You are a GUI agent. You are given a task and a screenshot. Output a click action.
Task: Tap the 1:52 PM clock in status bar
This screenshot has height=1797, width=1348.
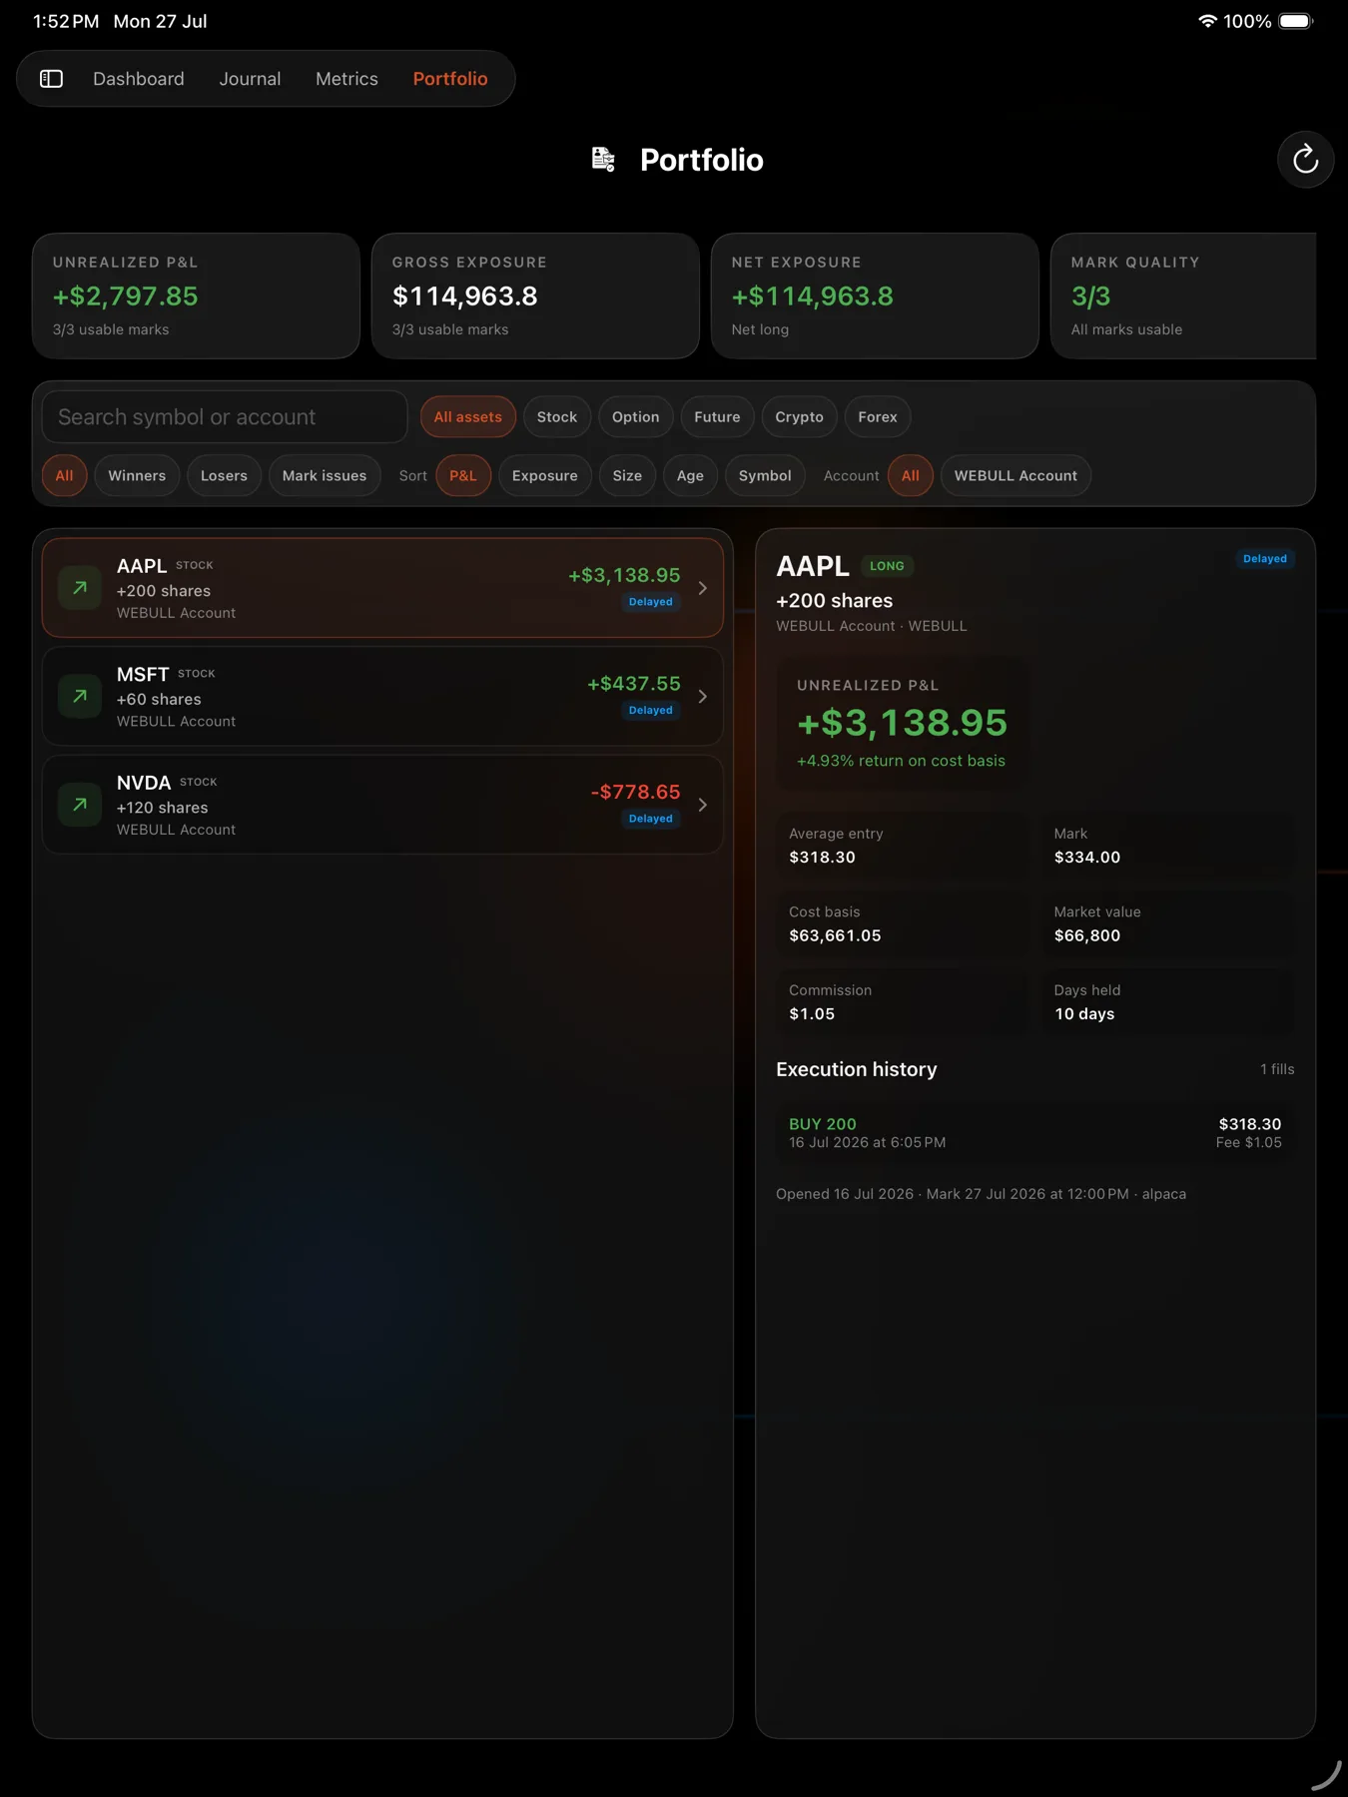click(66, 21)
